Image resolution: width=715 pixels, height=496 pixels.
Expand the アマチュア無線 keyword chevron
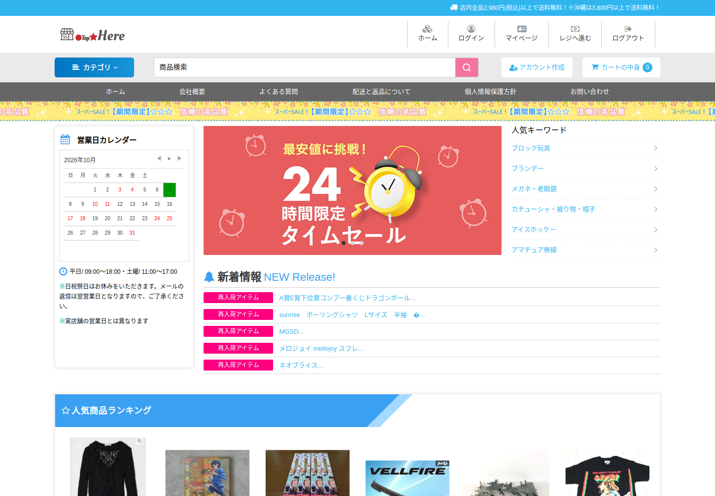point(656,250)
